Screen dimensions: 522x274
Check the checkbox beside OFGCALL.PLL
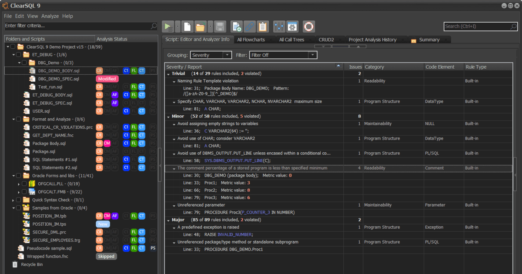(x=25, y=184)
